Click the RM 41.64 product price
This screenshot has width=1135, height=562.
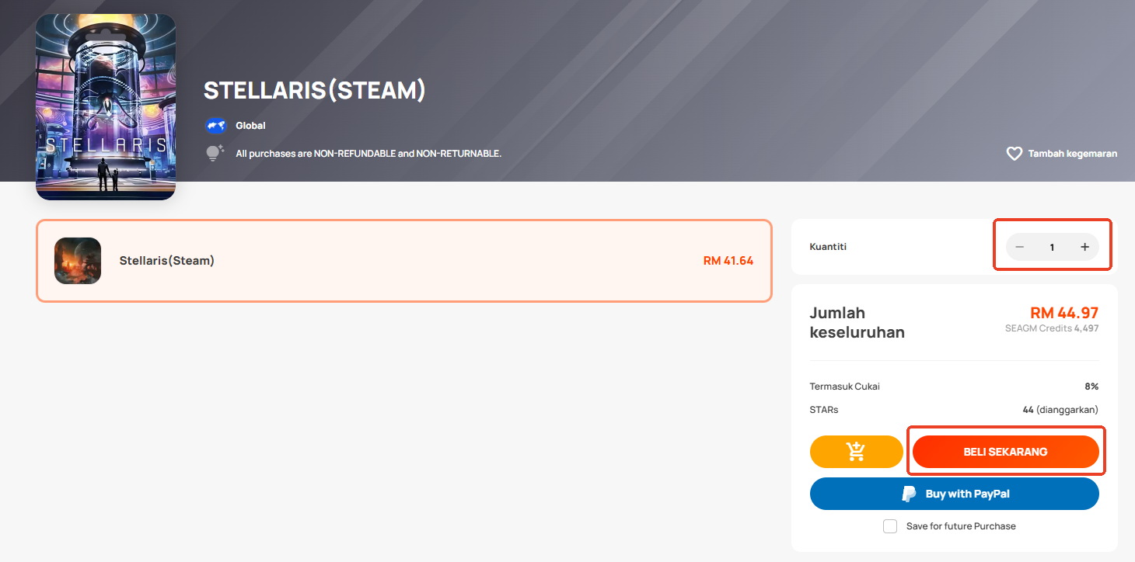[728, 261]
